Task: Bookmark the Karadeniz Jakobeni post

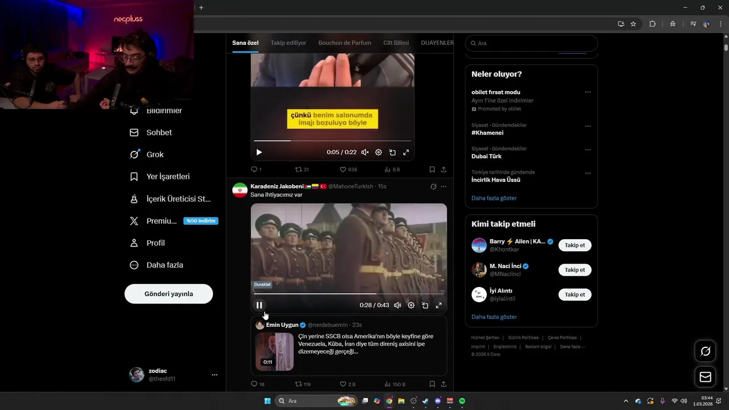Action: (x=432, y=384)
